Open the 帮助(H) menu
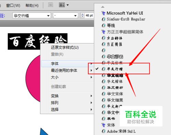 (x=32, y=5)
